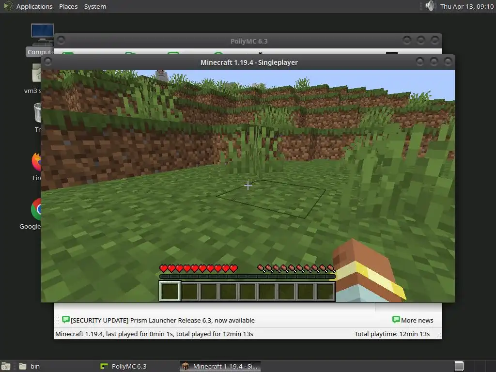This screenshot has width=496, height=372.
Task: Maximize the PollyMC 6.3 window
Action: click(421, 40)
